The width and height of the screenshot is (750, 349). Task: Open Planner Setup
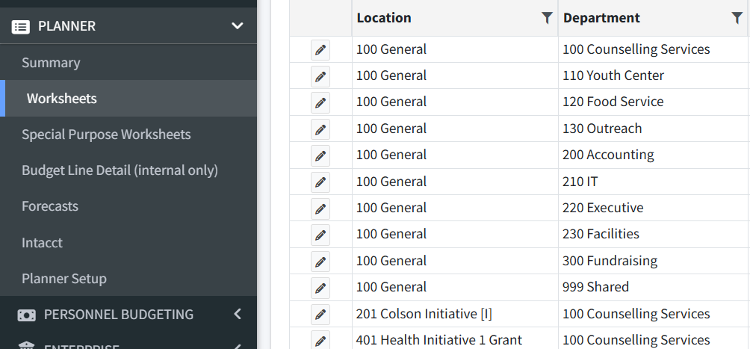64,279
